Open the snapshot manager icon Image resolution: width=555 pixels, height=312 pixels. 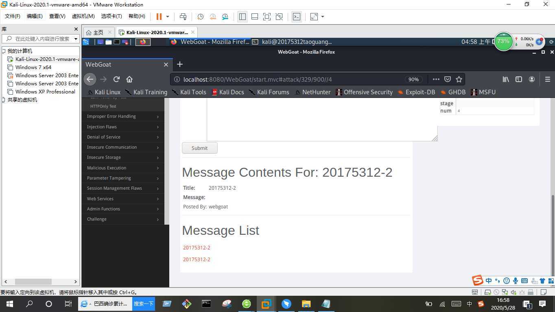[x=225, y=17]
